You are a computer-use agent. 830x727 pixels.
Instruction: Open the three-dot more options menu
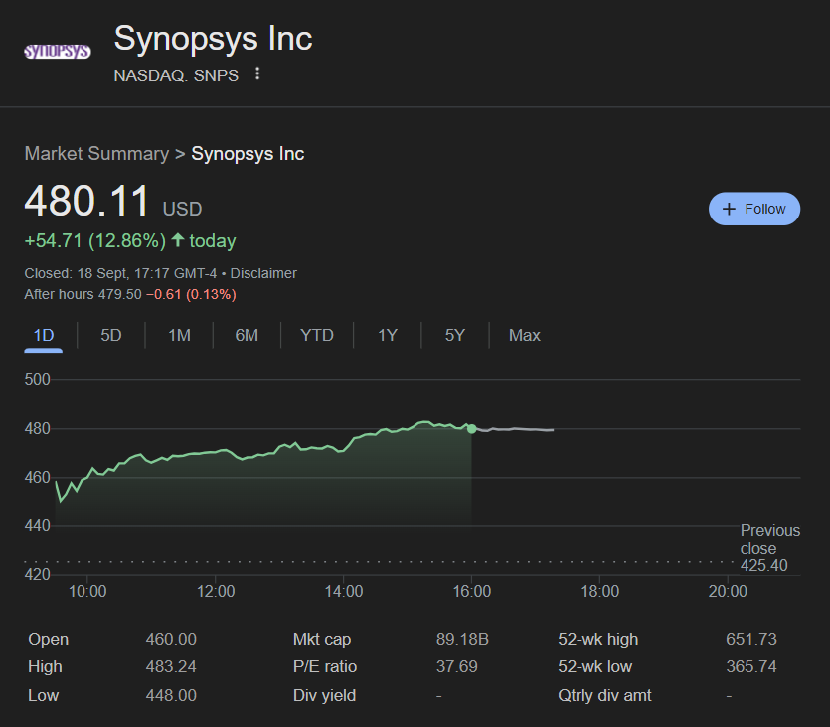point(257,74)
